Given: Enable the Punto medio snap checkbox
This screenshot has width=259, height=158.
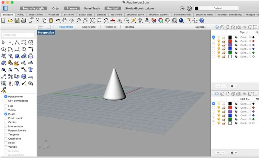Looking at the screenshot, I should tap(6, 118).
